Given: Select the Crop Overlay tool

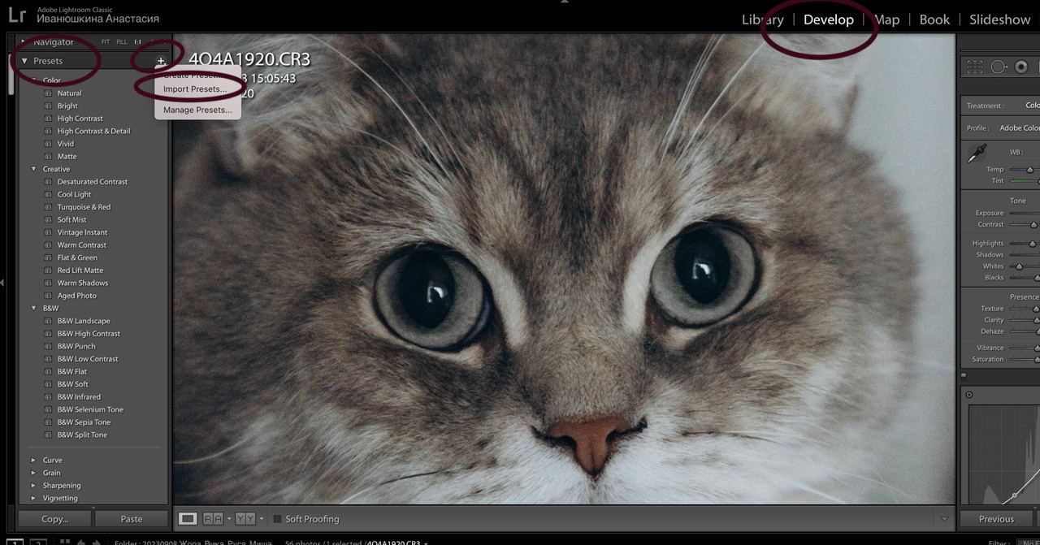Looking at the screenshot, I should point(975,67).
